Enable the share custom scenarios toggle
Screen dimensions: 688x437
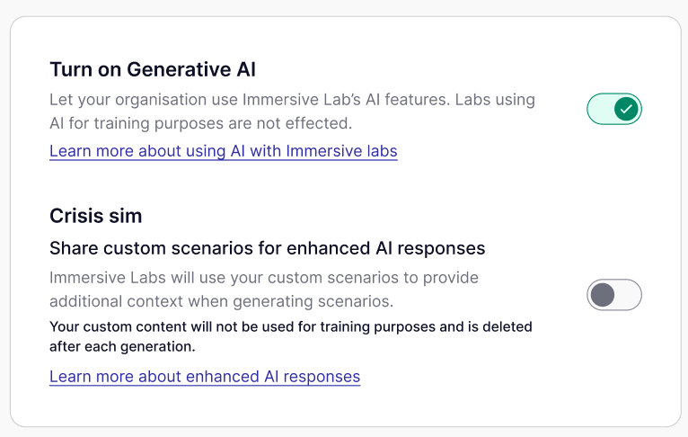coord(614,295)
